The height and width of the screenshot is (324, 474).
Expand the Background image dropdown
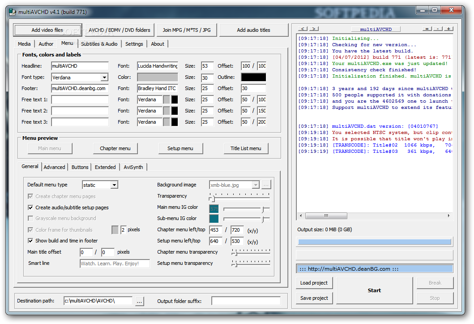click(256, 185)
